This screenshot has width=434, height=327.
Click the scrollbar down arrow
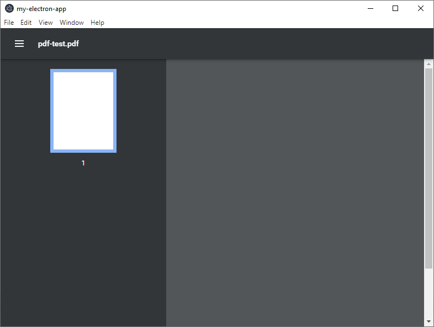coord(428,321)
